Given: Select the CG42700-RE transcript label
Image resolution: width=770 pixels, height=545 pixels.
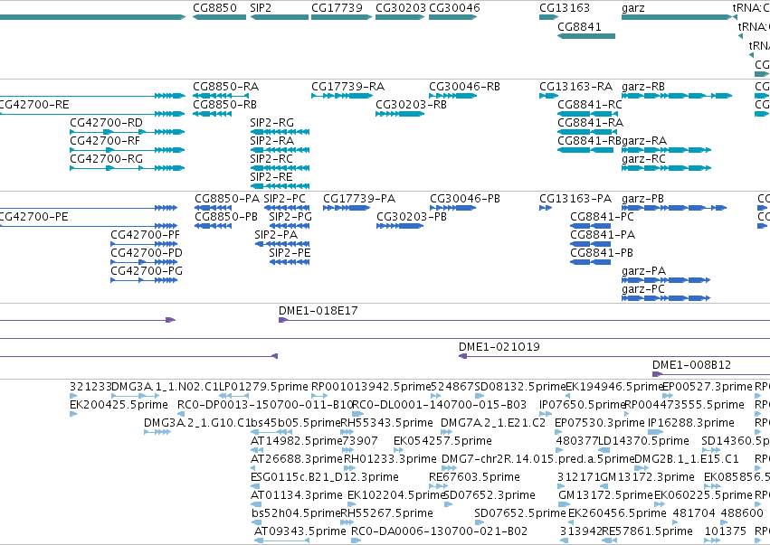Looking at the screenshot, I should [x=33, y=105].
